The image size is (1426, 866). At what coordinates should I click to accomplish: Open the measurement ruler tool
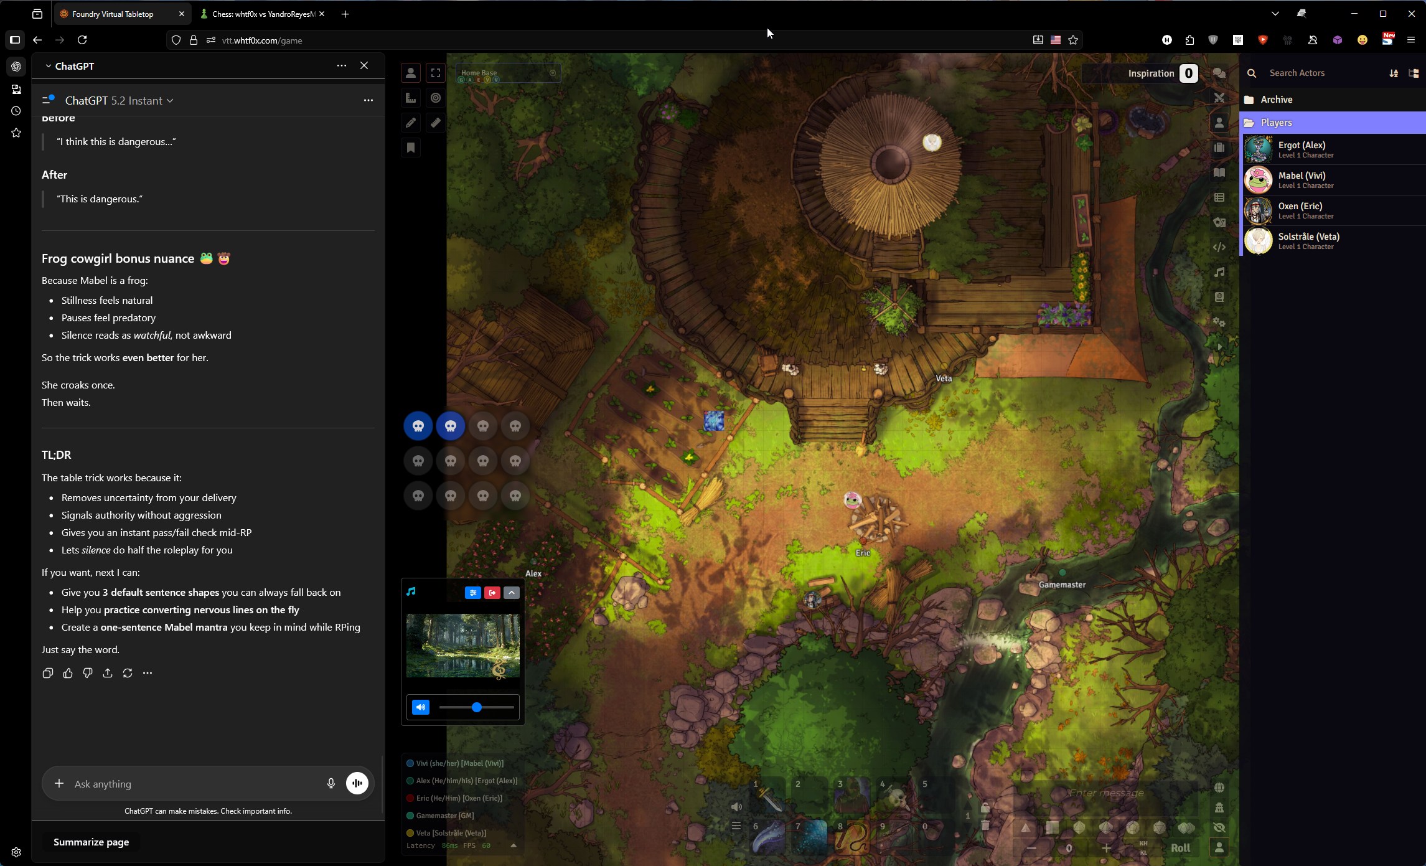[x=411, y=98]
